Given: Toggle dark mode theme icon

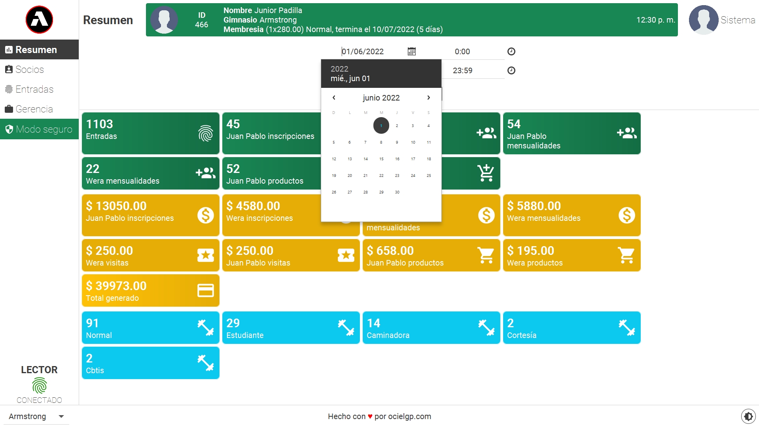Looking at the screenshot, I should (x=748, y=416).
